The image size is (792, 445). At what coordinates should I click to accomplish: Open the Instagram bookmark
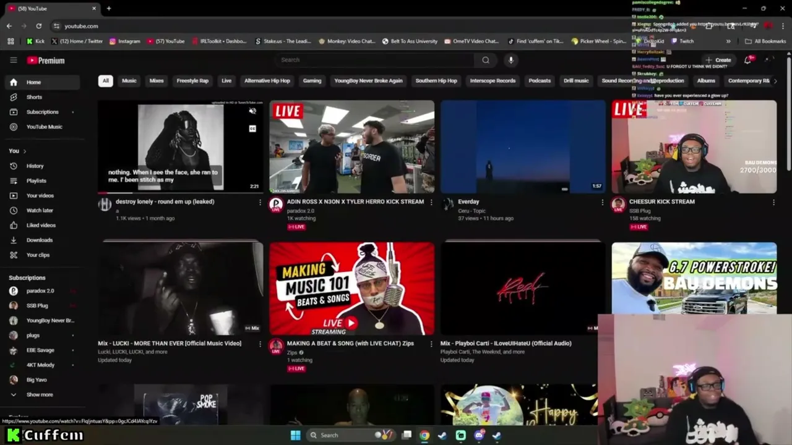pyautogui.click(x=124, y=41)
